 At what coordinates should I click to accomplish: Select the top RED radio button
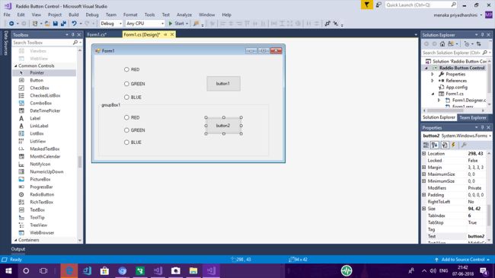click(x=132, y=69)
